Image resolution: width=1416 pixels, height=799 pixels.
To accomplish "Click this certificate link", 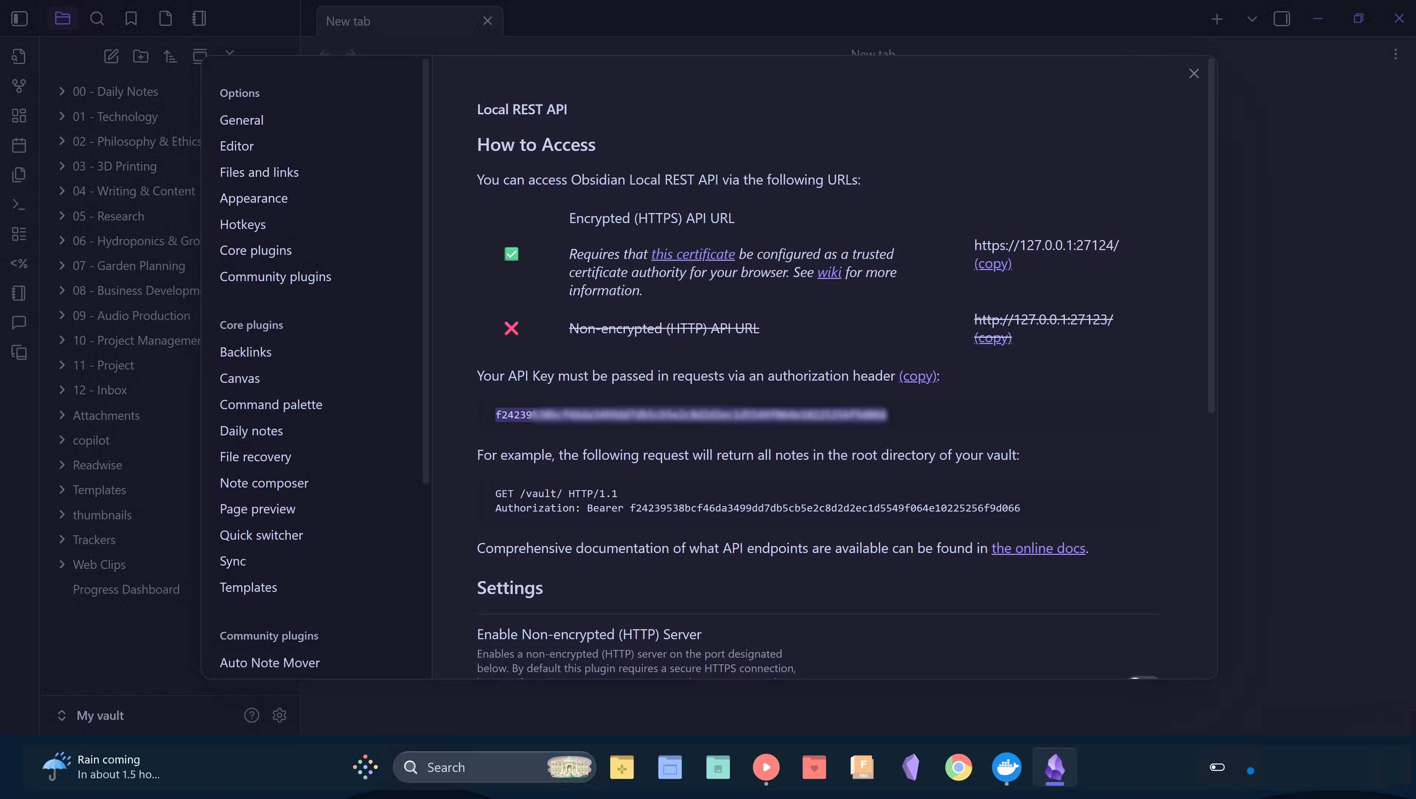I will [x=693, y=254].
